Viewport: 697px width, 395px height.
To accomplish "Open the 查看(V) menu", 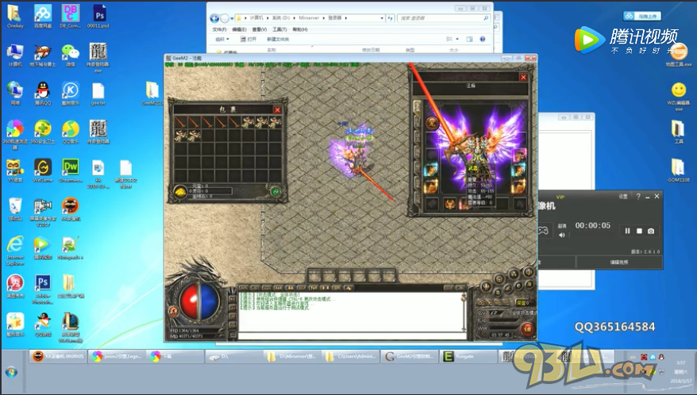I will tap(259, 29).
